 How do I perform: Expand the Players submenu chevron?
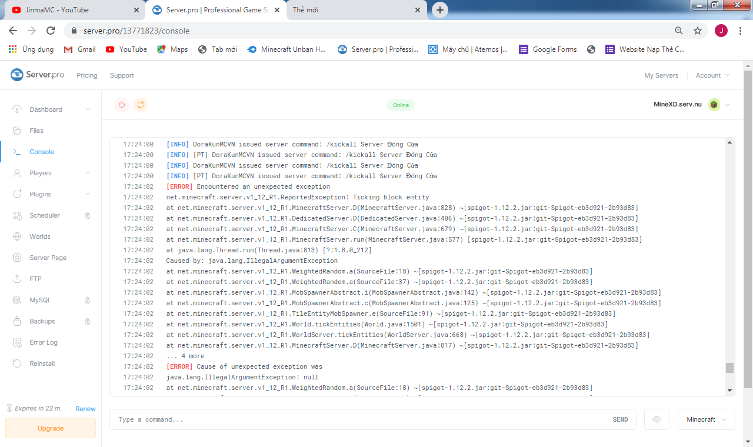[88, 173]
